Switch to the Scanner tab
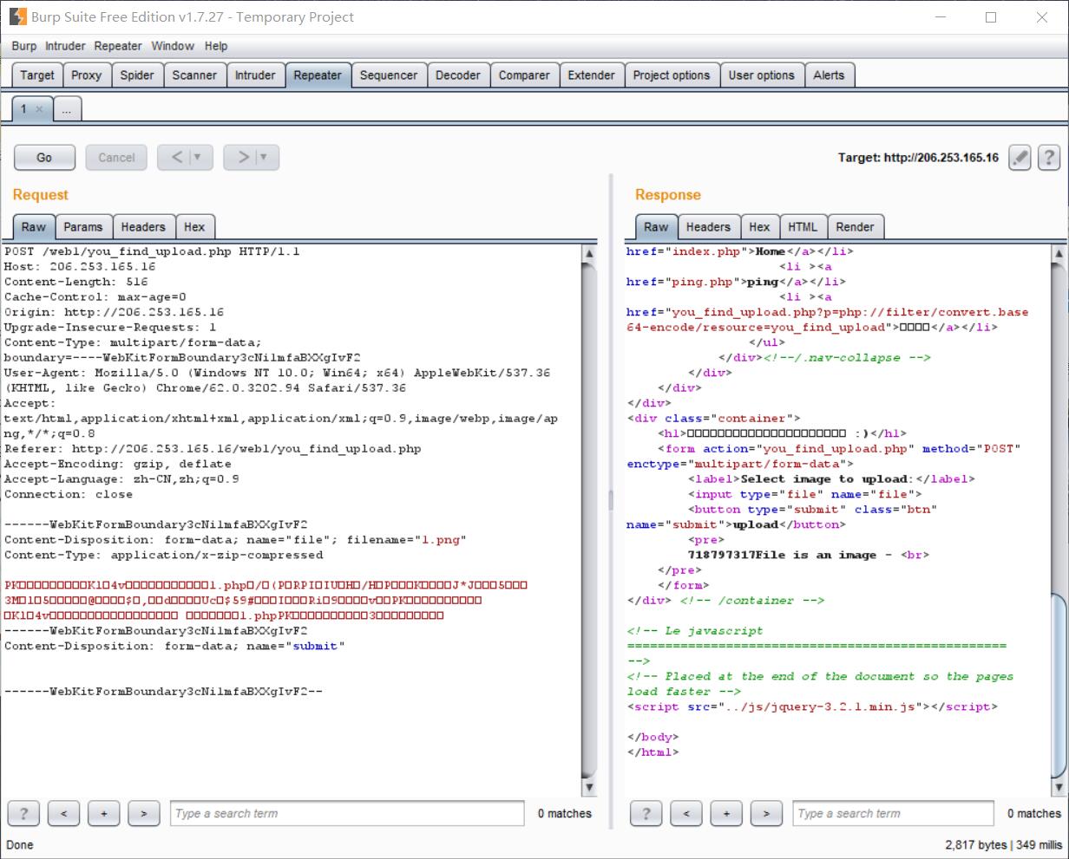Image resolution: width=1069 pixels, height=859 pixels. [x=194, y=75]
